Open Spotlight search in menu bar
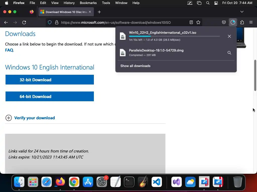 coord(208,3)
